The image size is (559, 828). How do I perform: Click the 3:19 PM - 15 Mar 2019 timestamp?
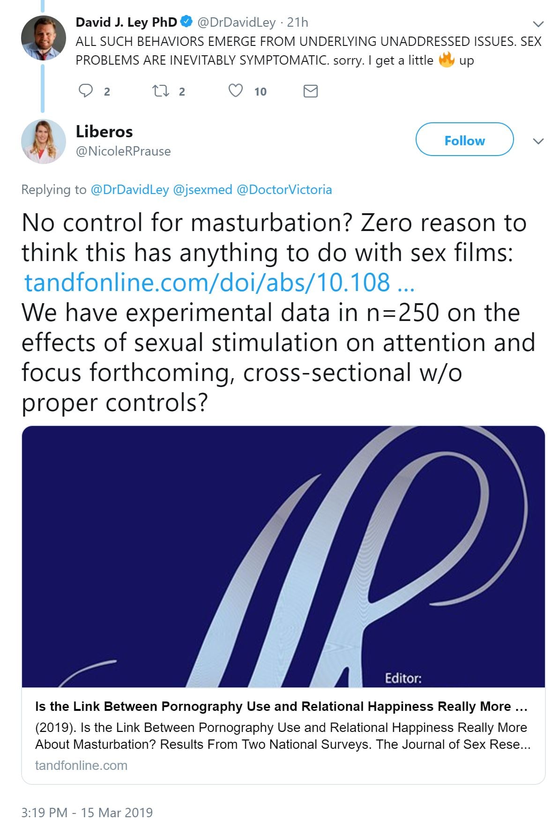87,812
